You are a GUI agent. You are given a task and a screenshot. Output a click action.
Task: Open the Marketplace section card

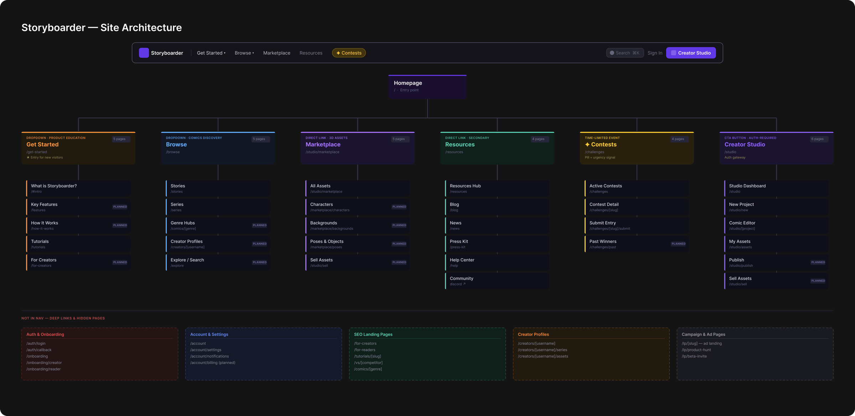click(x=358, y=148)
